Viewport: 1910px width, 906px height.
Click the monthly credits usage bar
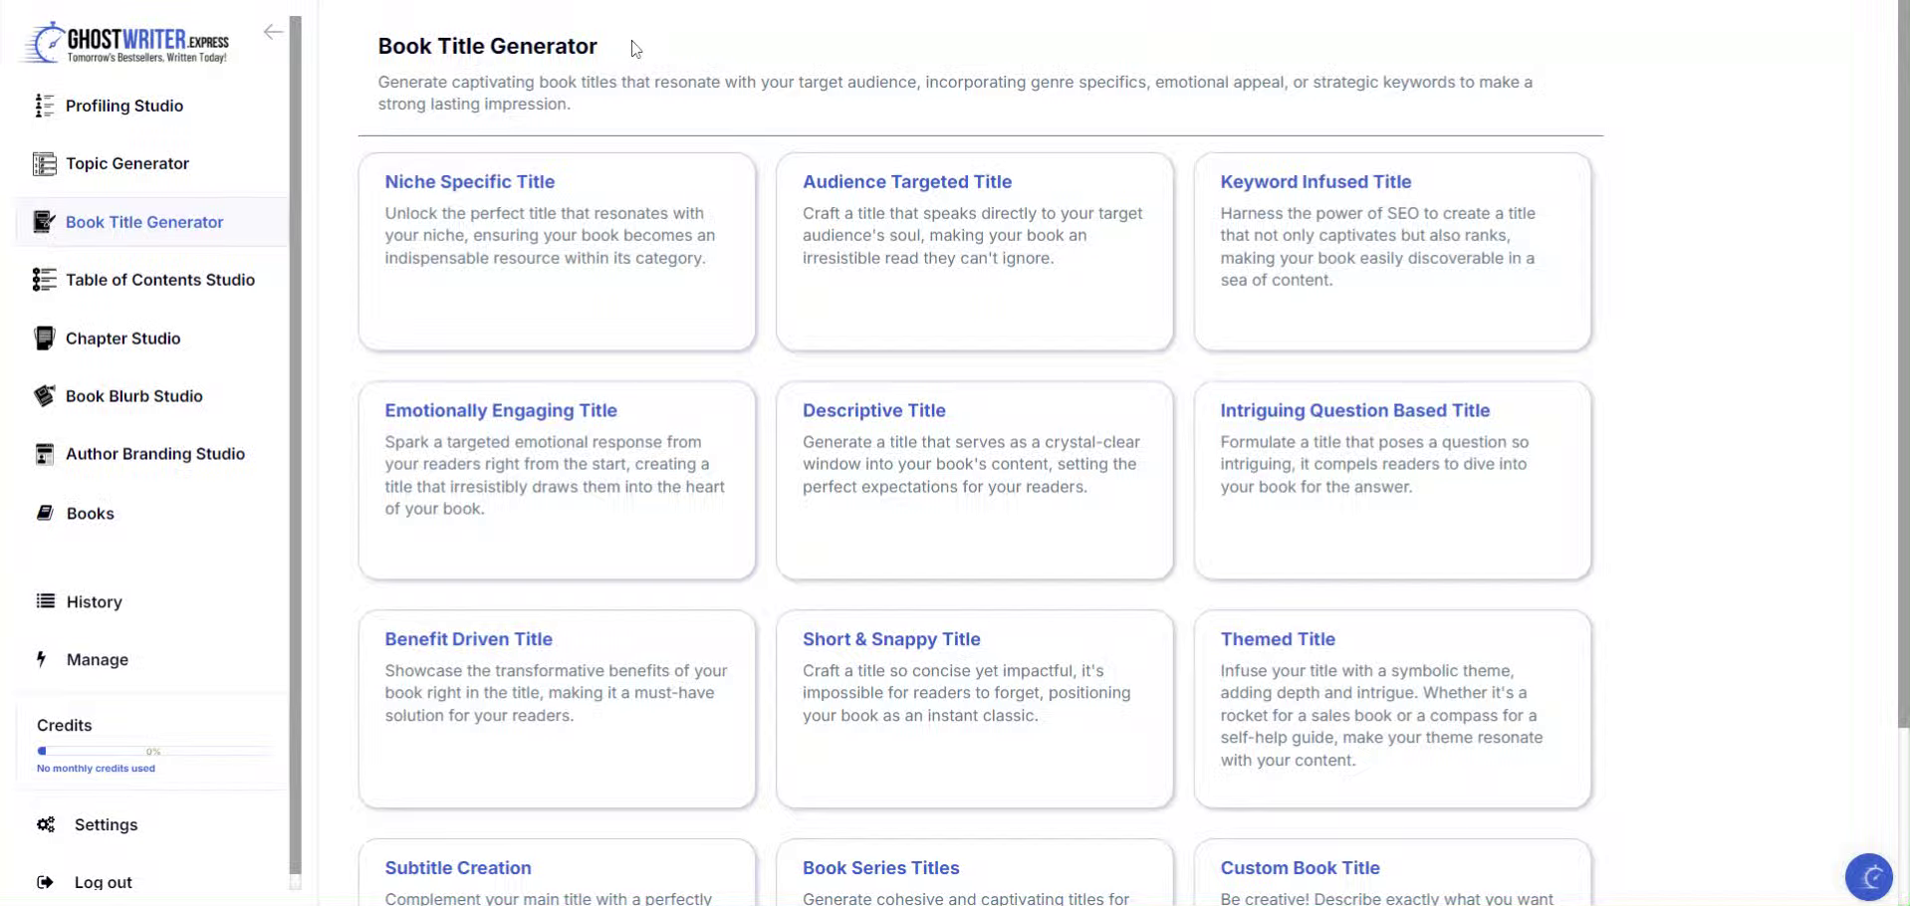[153, 751]
